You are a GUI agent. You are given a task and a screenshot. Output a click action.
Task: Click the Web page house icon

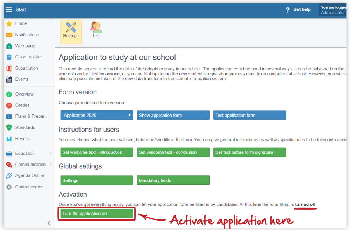9,46
